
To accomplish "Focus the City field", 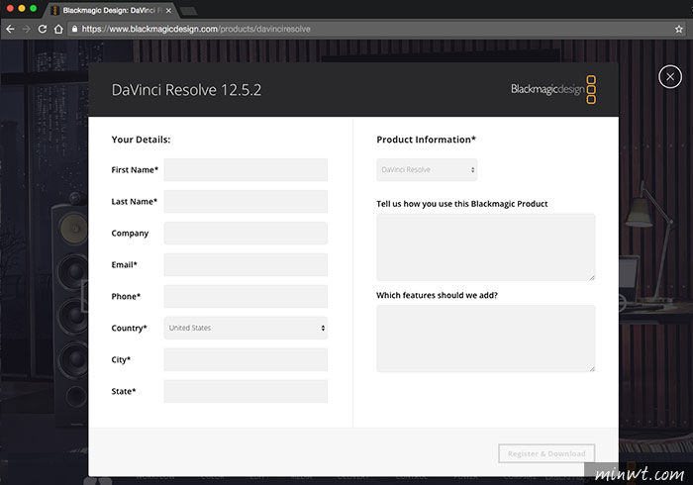I will (246, 359).
